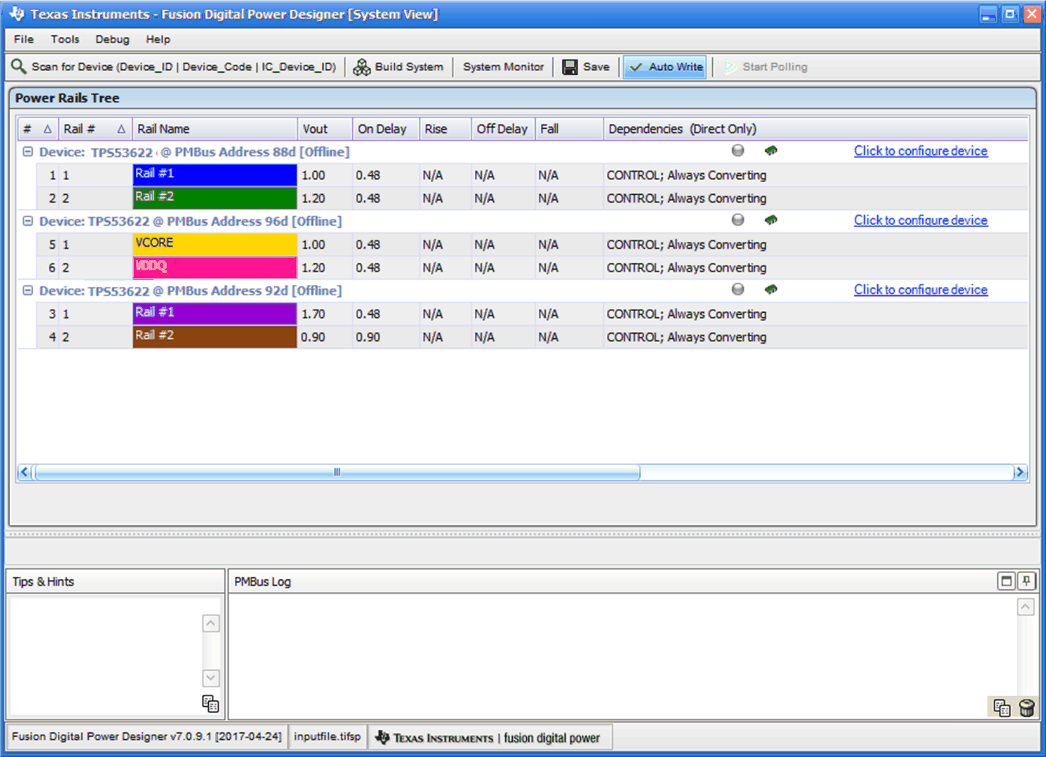This screenshot has width=1046, height=757.
Task: Click configure device link for address 92d
Action: [920, 290]
